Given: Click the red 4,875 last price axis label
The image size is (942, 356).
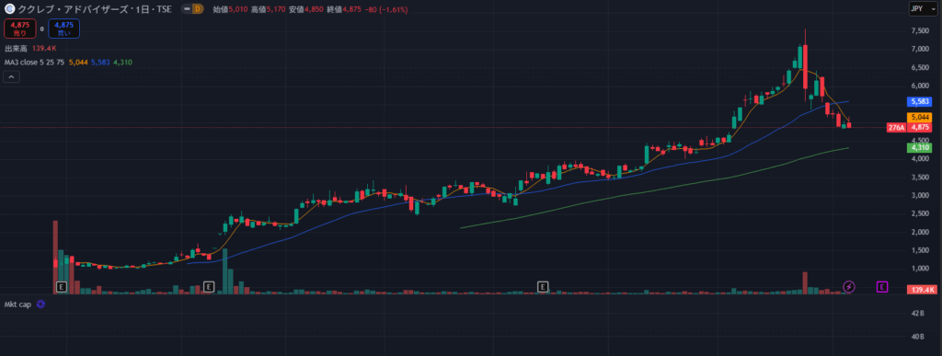Looking at the screenshot, I should [x=920, y=127].
